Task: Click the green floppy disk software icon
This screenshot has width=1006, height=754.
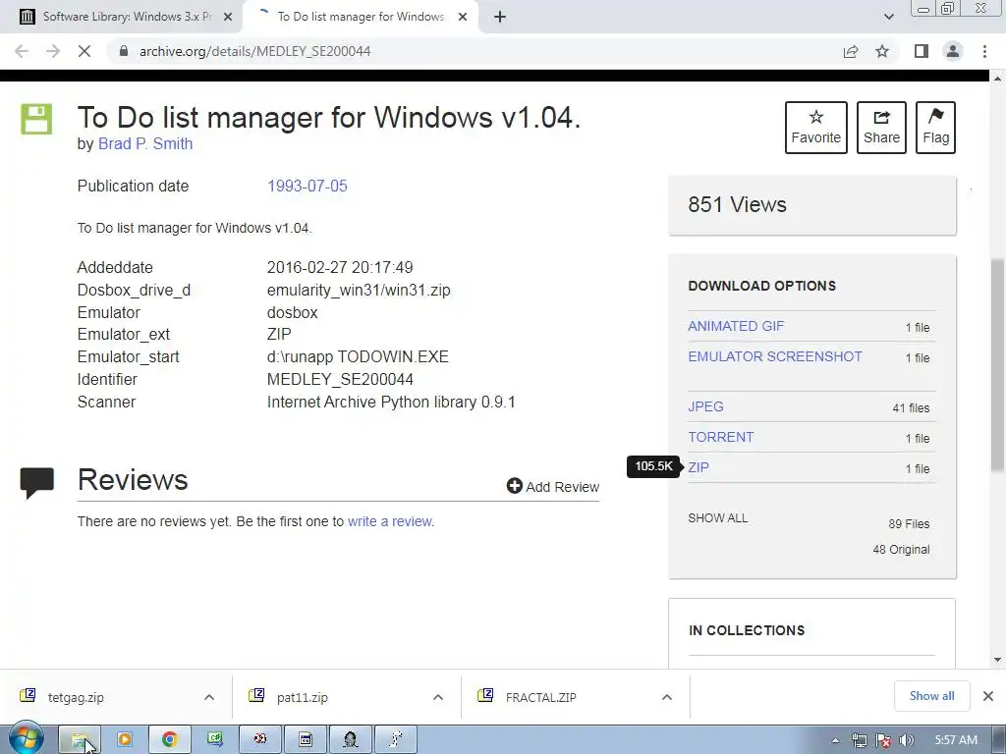Action: pos(36,119)
